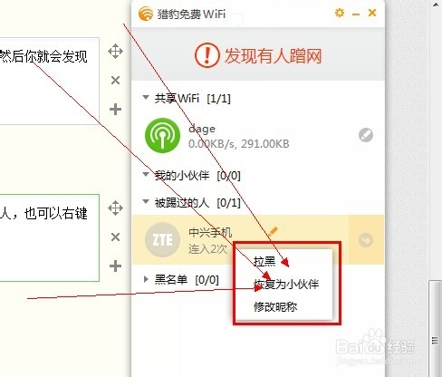Click into the text box containing 也可以右键
The image size is (442, 377).
pos(50,238)
